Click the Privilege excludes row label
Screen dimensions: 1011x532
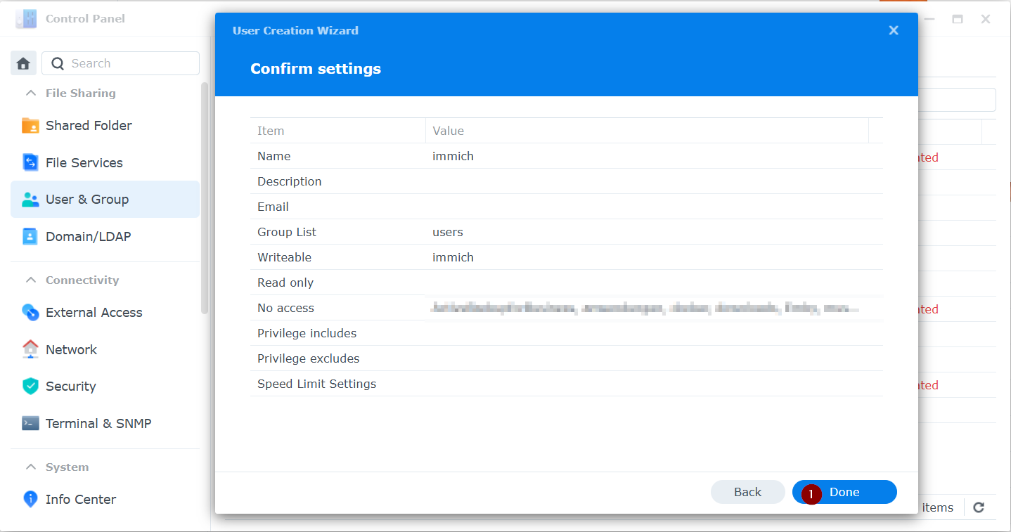pos(308,358)
